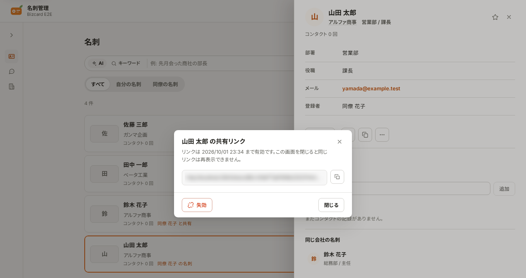Image resolution: width=526 pixels, height=278 pixels.
Task: Click the 閉じる button in the dialog
Action: pyautogui.click(x=331, y=205)
